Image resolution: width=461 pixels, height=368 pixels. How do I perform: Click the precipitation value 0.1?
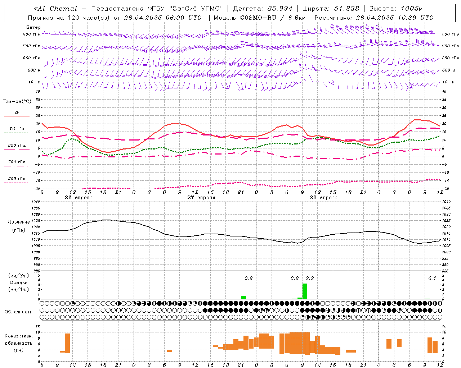tap(432, 278)
